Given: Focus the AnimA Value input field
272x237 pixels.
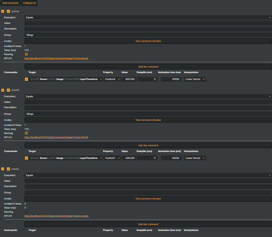Looking at the screenshot, I should pos(148,23).
